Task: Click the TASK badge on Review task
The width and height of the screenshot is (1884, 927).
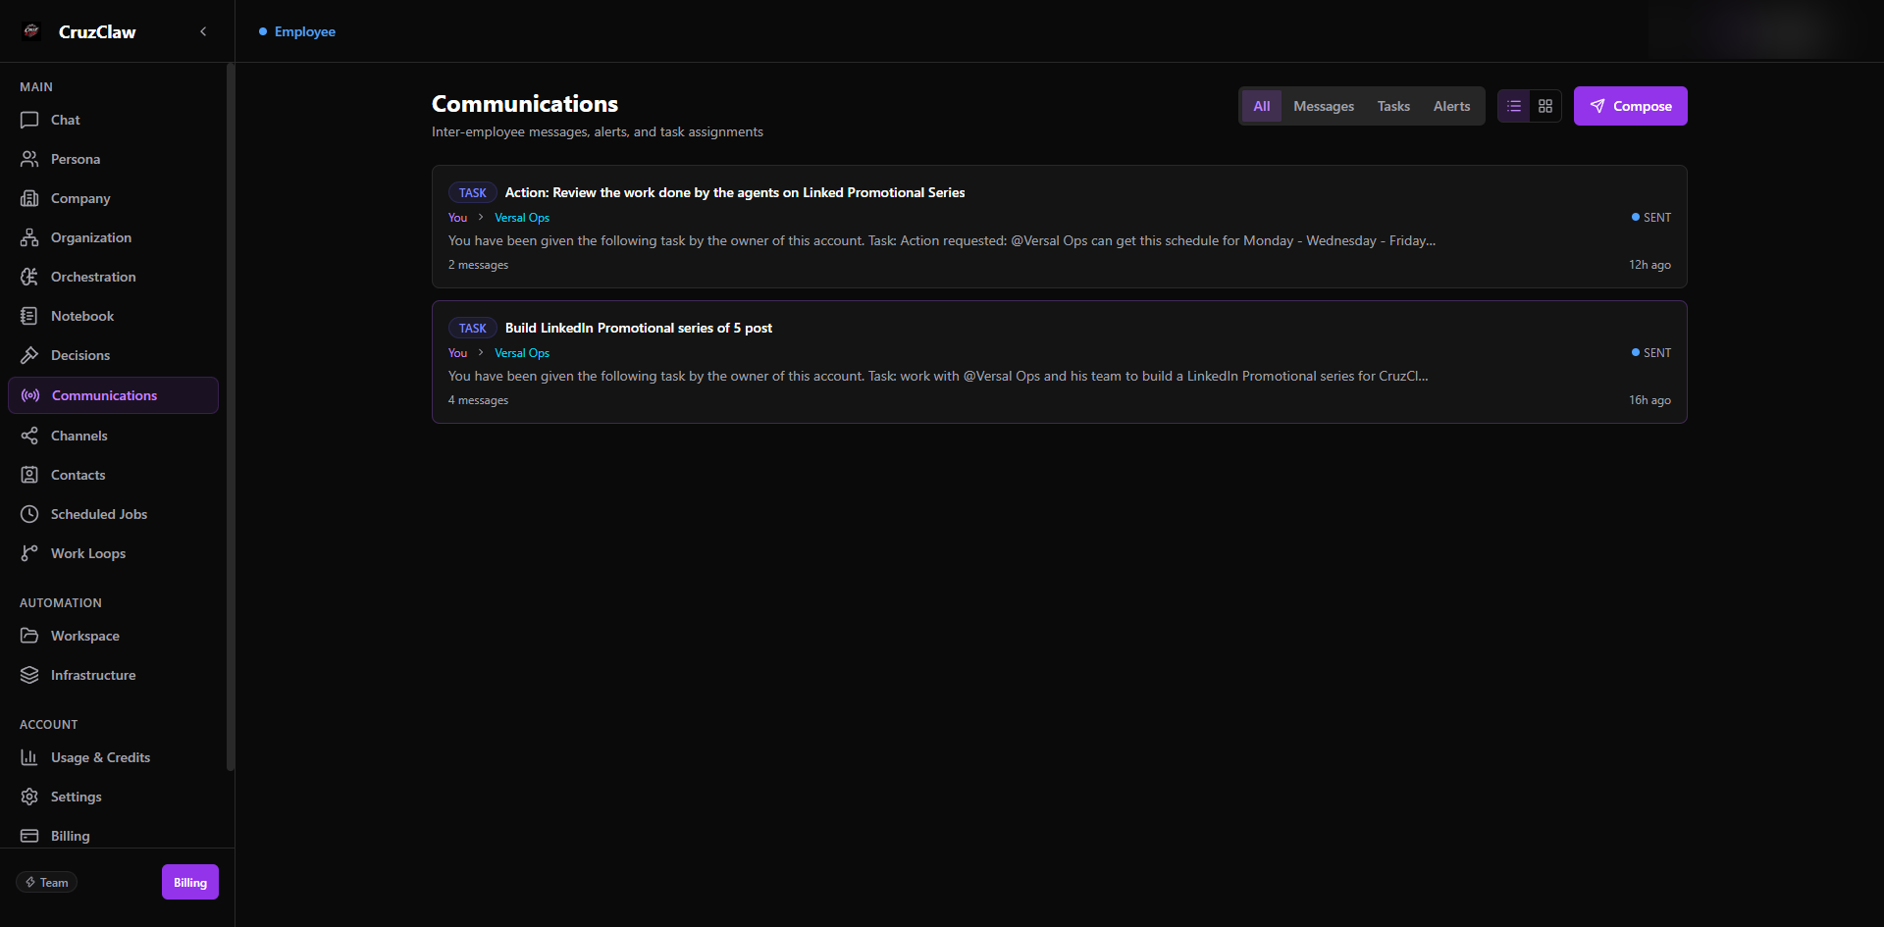Action: click(473, 193)
